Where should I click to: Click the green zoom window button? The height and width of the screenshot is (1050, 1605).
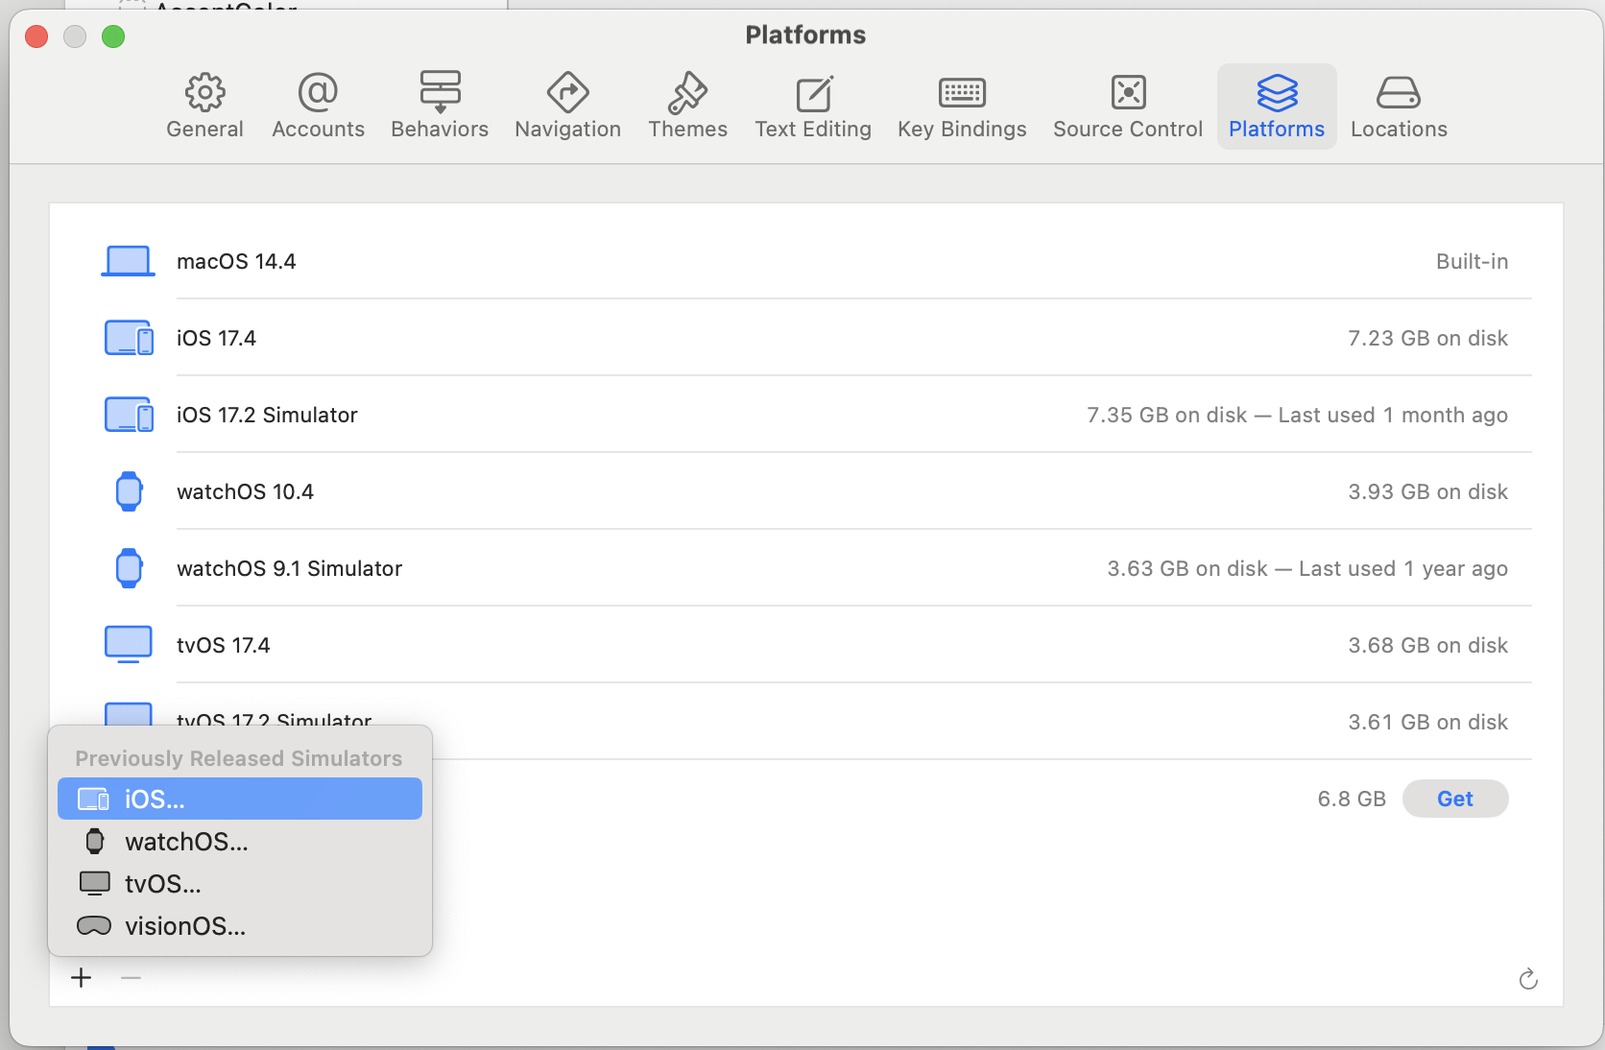coord(113,36)
